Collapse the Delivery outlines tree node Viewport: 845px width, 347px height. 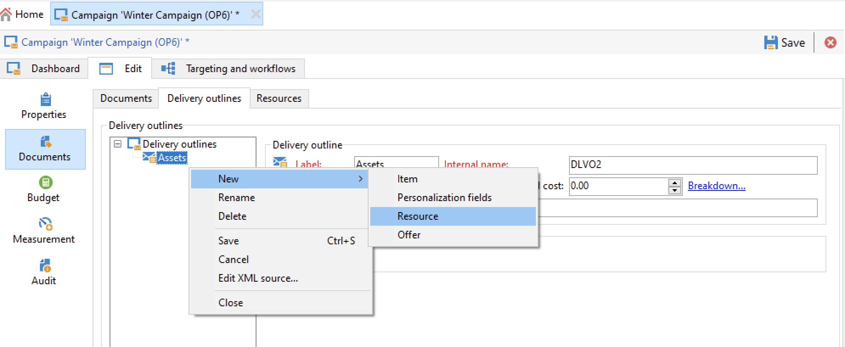tap(118, 144)
